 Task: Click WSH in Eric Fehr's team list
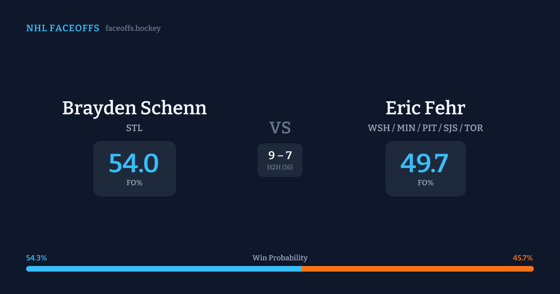coord(379,128)
